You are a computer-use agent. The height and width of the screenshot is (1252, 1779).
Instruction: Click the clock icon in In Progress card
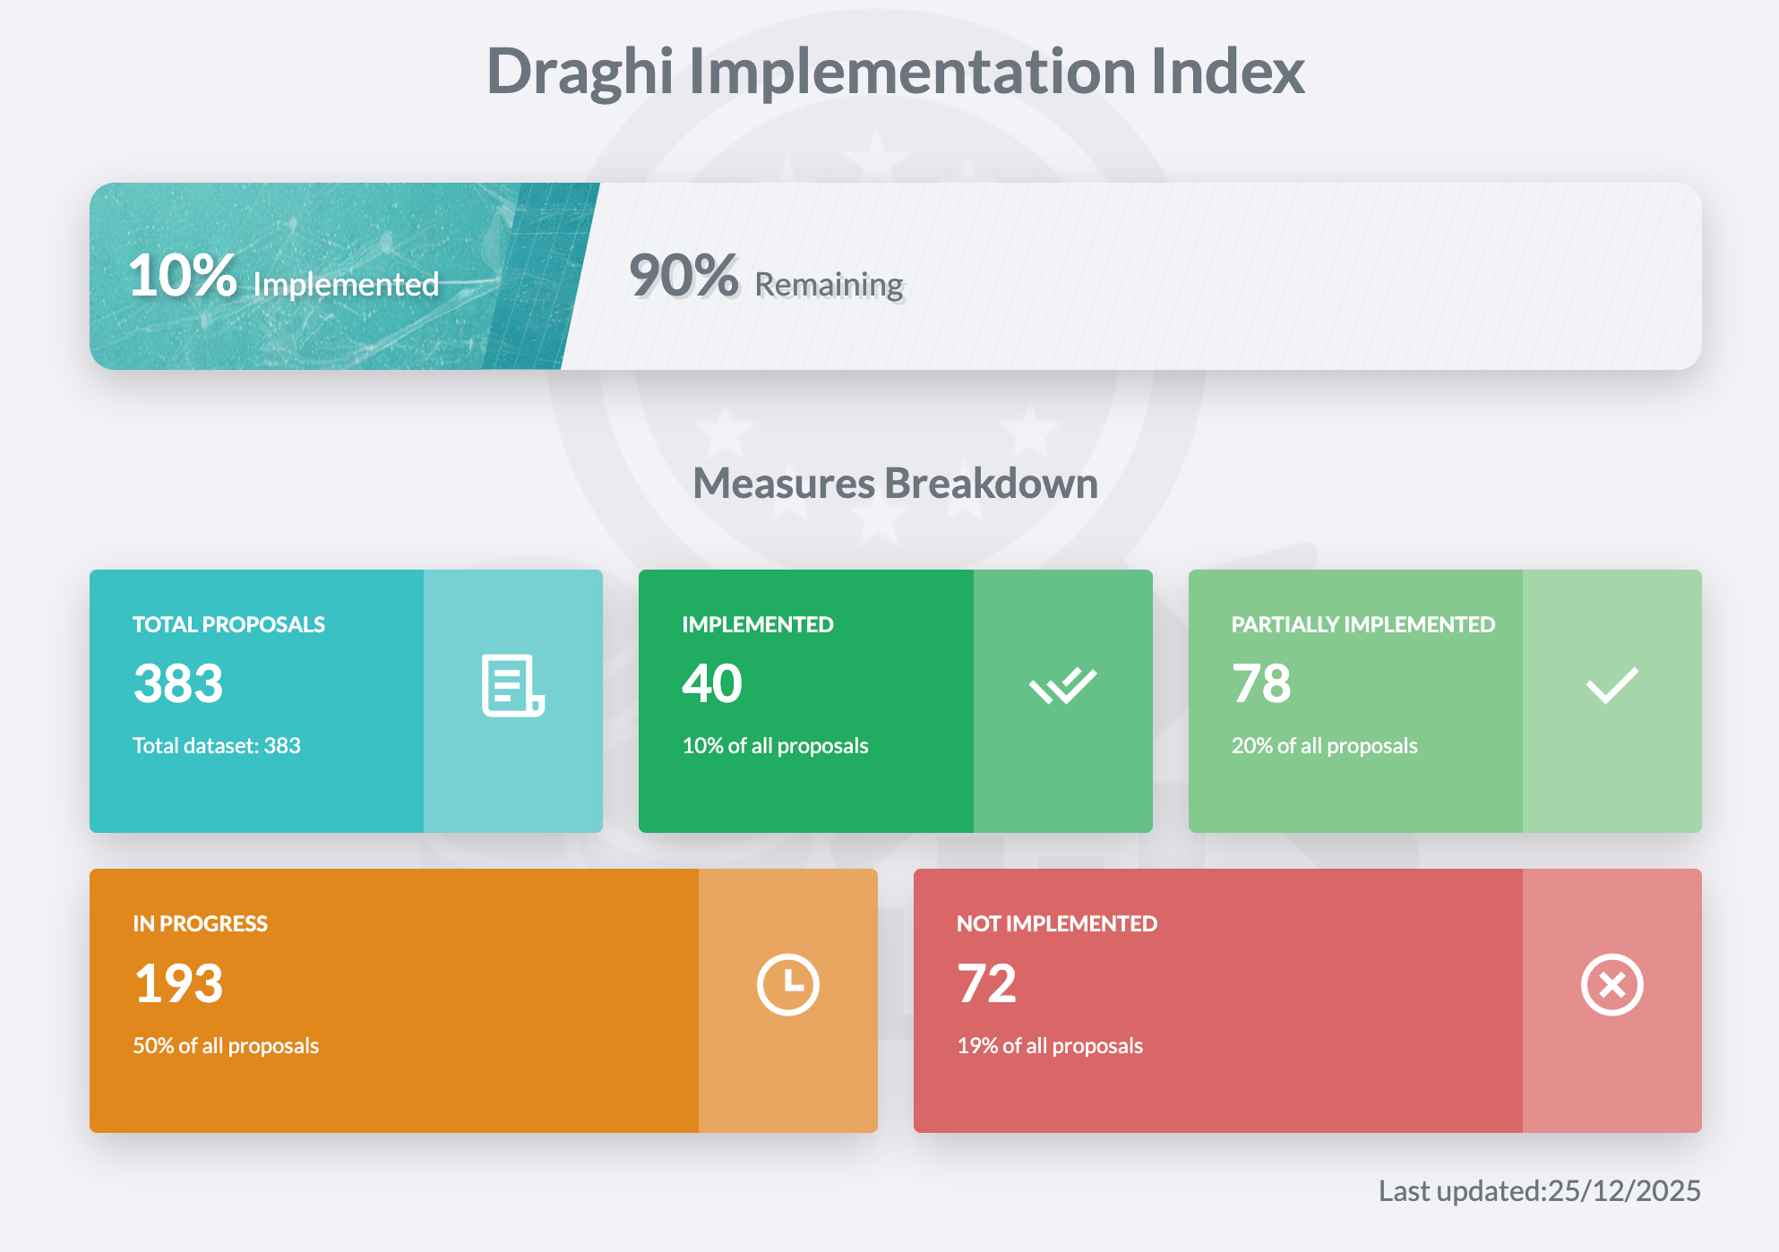tap(787, 984)
